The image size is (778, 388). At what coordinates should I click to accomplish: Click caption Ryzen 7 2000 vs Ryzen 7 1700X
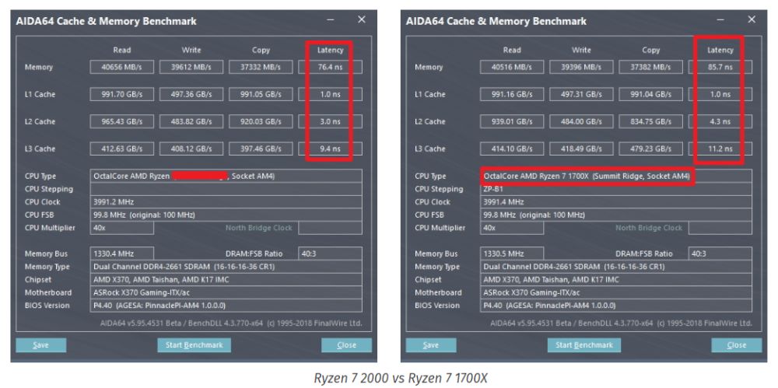[401, 378]
